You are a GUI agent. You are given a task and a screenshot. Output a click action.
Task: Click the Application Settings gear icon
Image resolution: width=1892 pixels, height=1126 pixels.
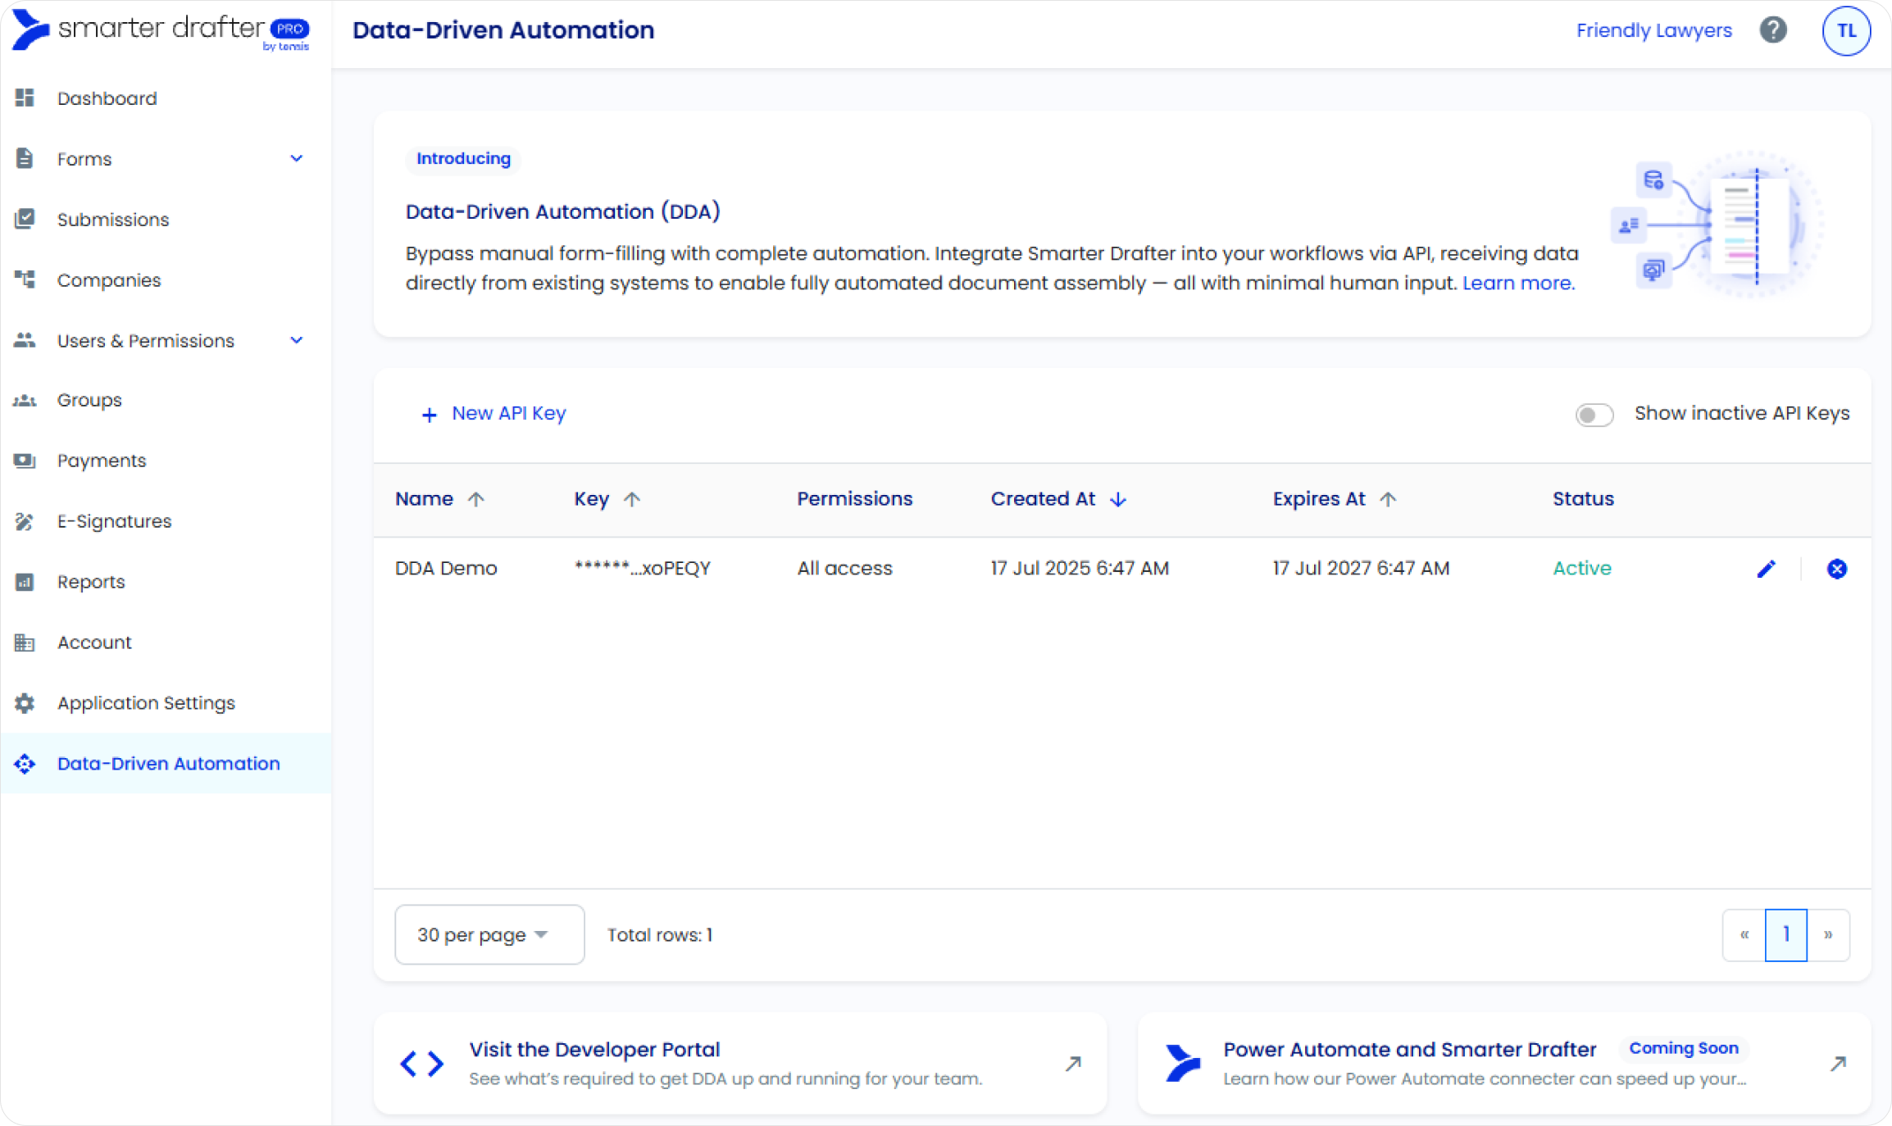(x=25, y=703)
